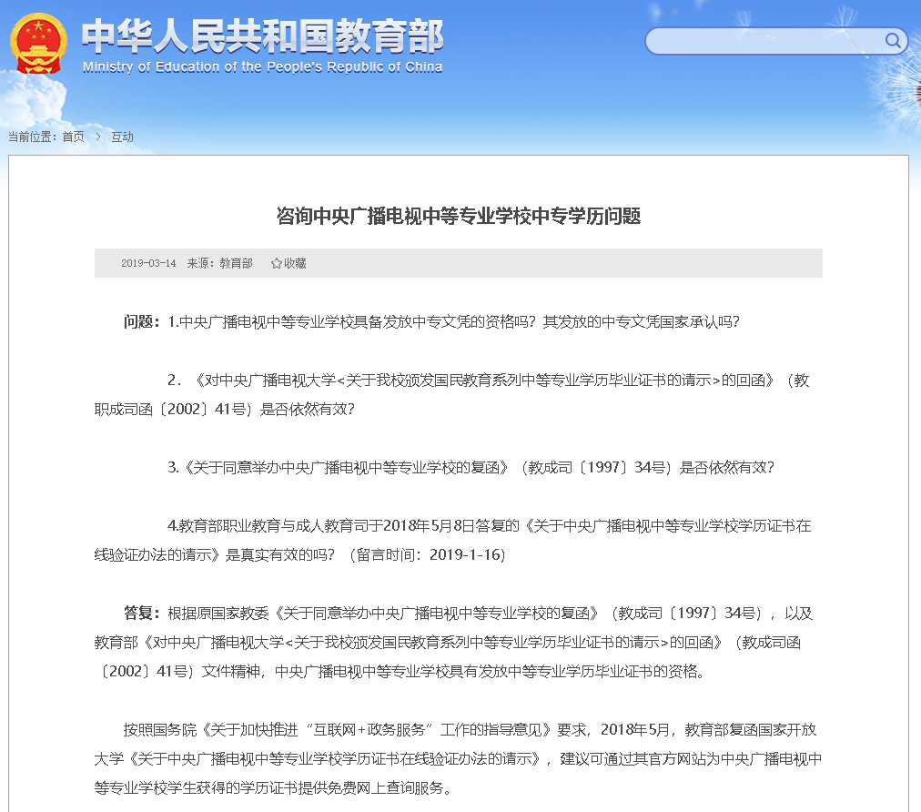Click question 1 about 中专文凭 qualification

pyautogui.click(x=453, y=322)
